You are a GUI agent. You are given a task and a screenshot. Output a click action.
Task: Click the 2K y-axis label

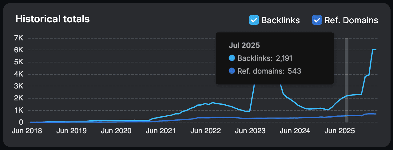pos(19,98)
